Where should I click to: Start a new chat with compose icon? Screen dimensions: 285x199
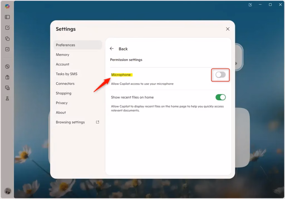click(x=8, y=28)
